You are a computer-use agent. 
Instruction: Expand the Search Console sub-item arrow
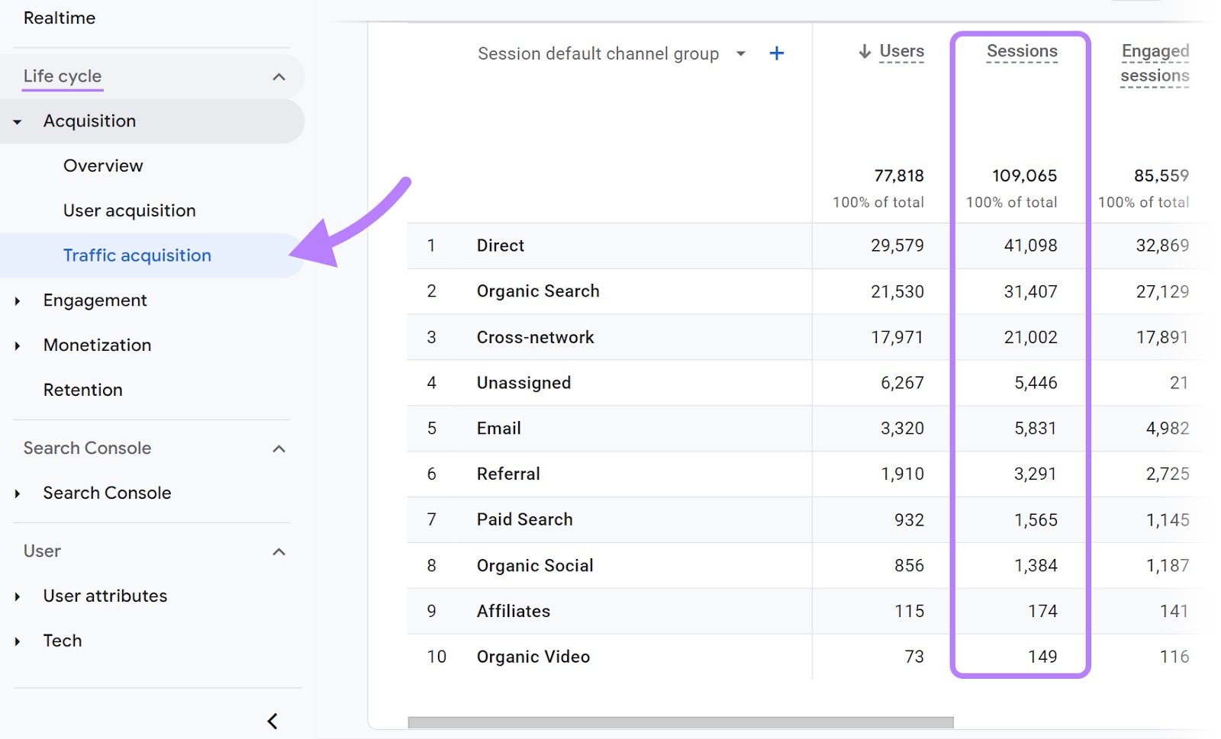17,493
